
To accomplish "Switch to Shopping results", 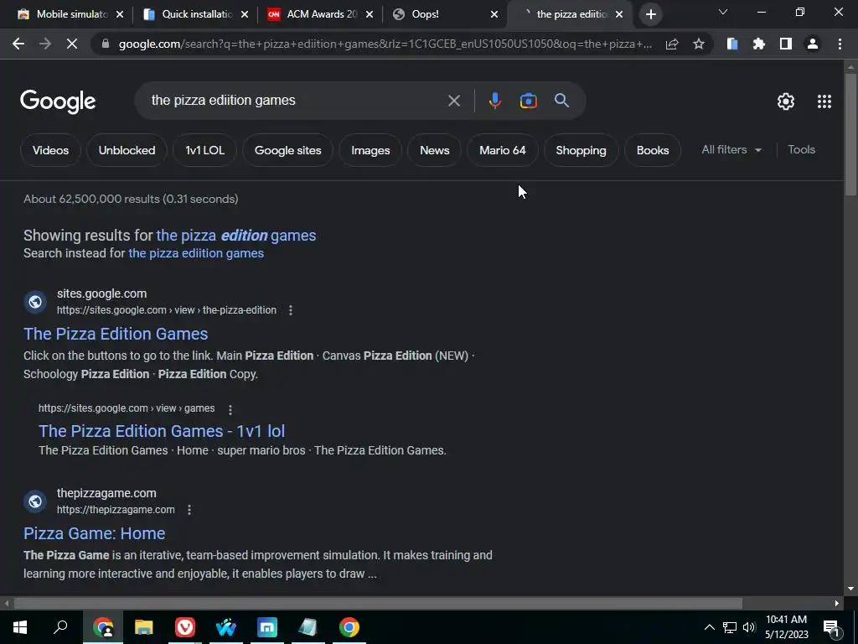I will 581,150.
